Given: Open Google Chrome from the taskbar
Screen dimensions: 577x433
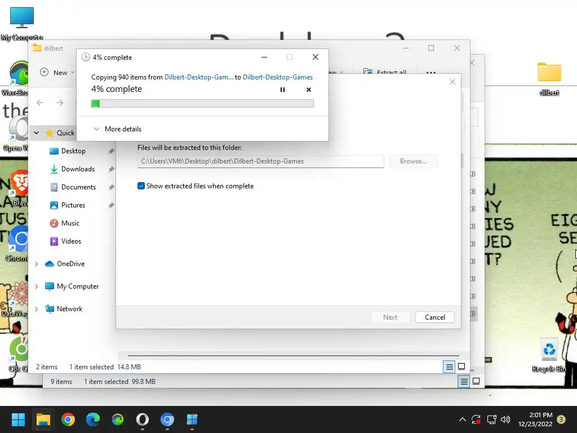Looking at the screenshot, I should (x=68, y=419).
